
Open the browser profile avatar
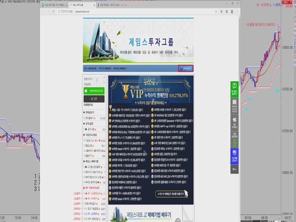(232, 12)
